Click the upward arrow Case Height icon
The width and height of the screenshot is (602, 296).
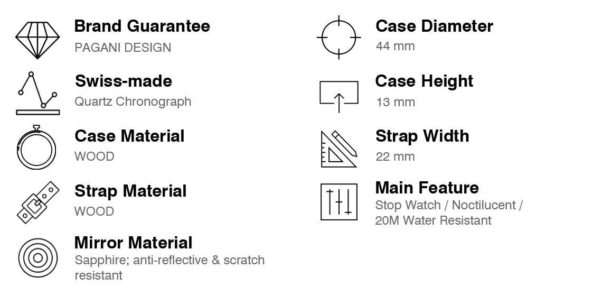338,97
